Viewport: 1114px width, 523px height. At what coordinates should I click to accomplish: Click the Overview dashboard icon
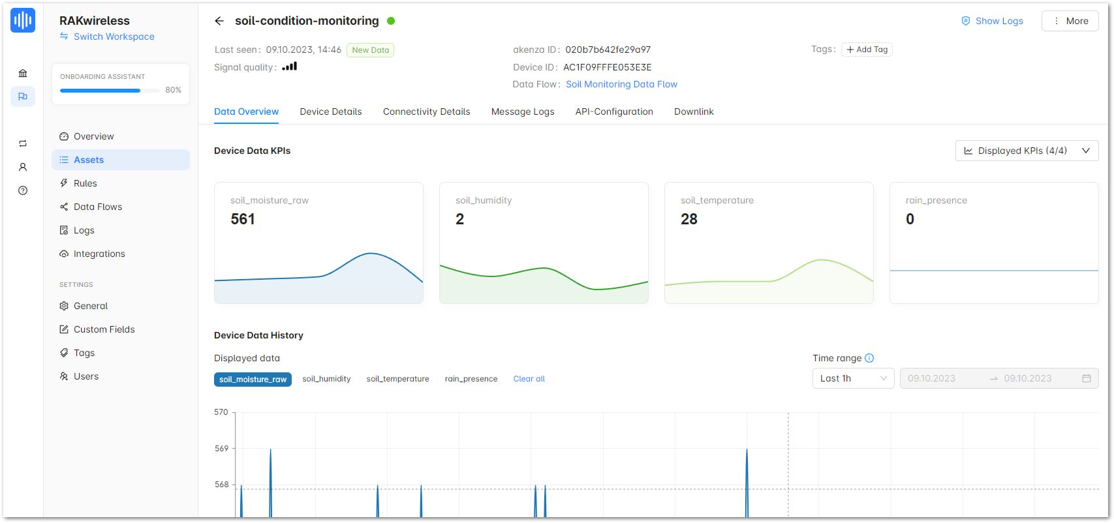[x=64, y=136]
